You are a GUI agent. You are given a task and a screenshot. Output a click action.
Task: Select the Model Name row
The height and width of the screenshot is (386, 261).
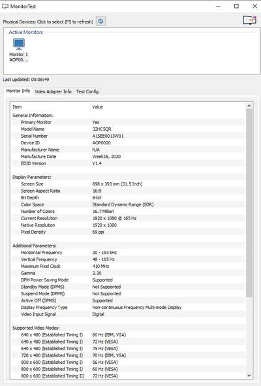coord(128,129)
